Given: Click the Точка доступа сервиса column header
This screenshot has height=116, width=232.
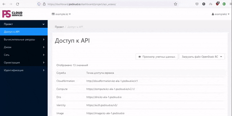Looking at the screenshot, I should click(100, 73).
